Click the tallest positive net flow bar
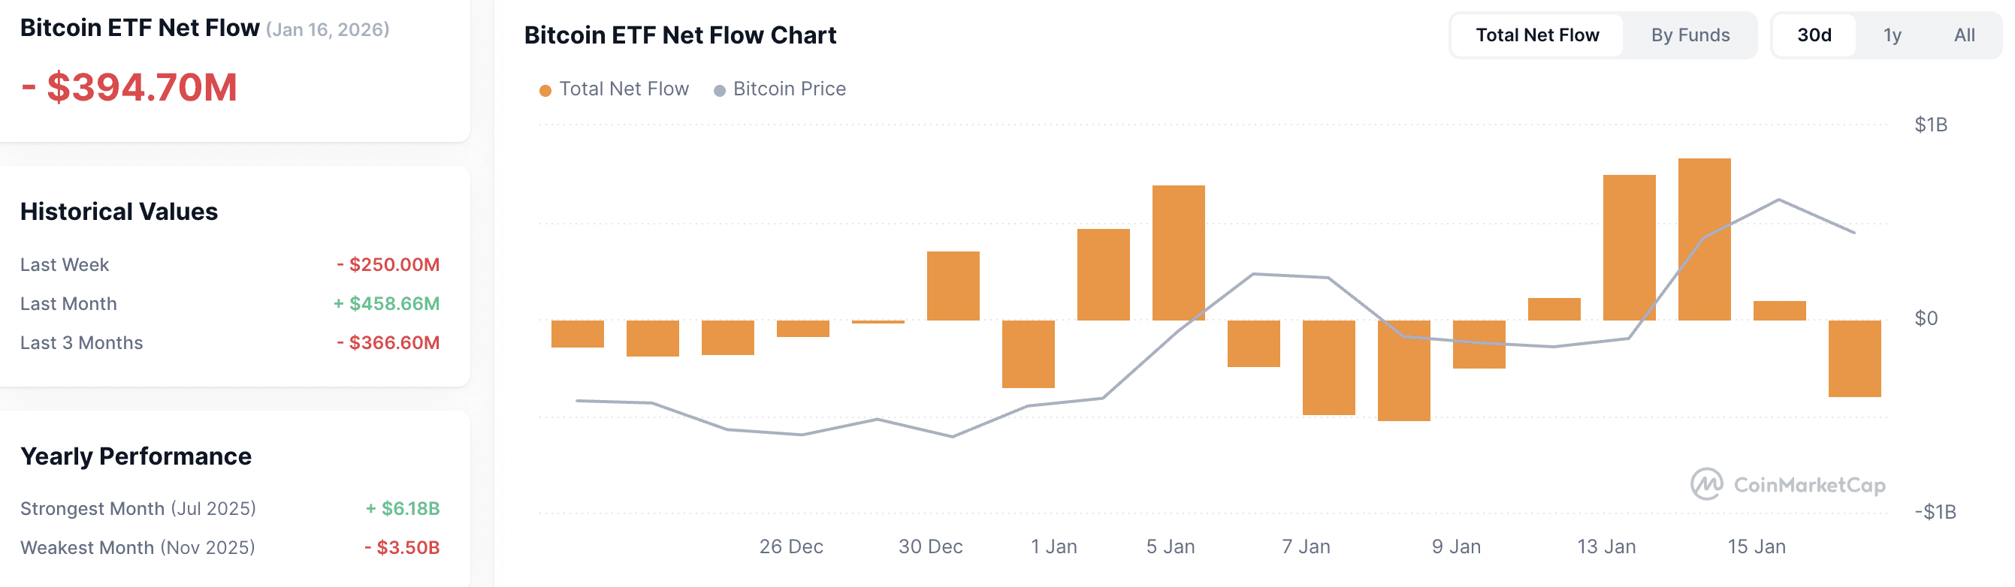The height and width of the screenshot is (587, 2015). click(x=1704, y=239)
